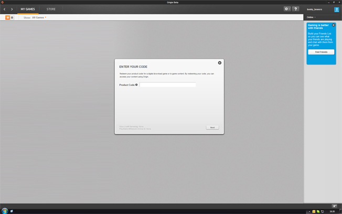342x214 pixels.
Task: Open the My Games tab
Action: point(28,9)
